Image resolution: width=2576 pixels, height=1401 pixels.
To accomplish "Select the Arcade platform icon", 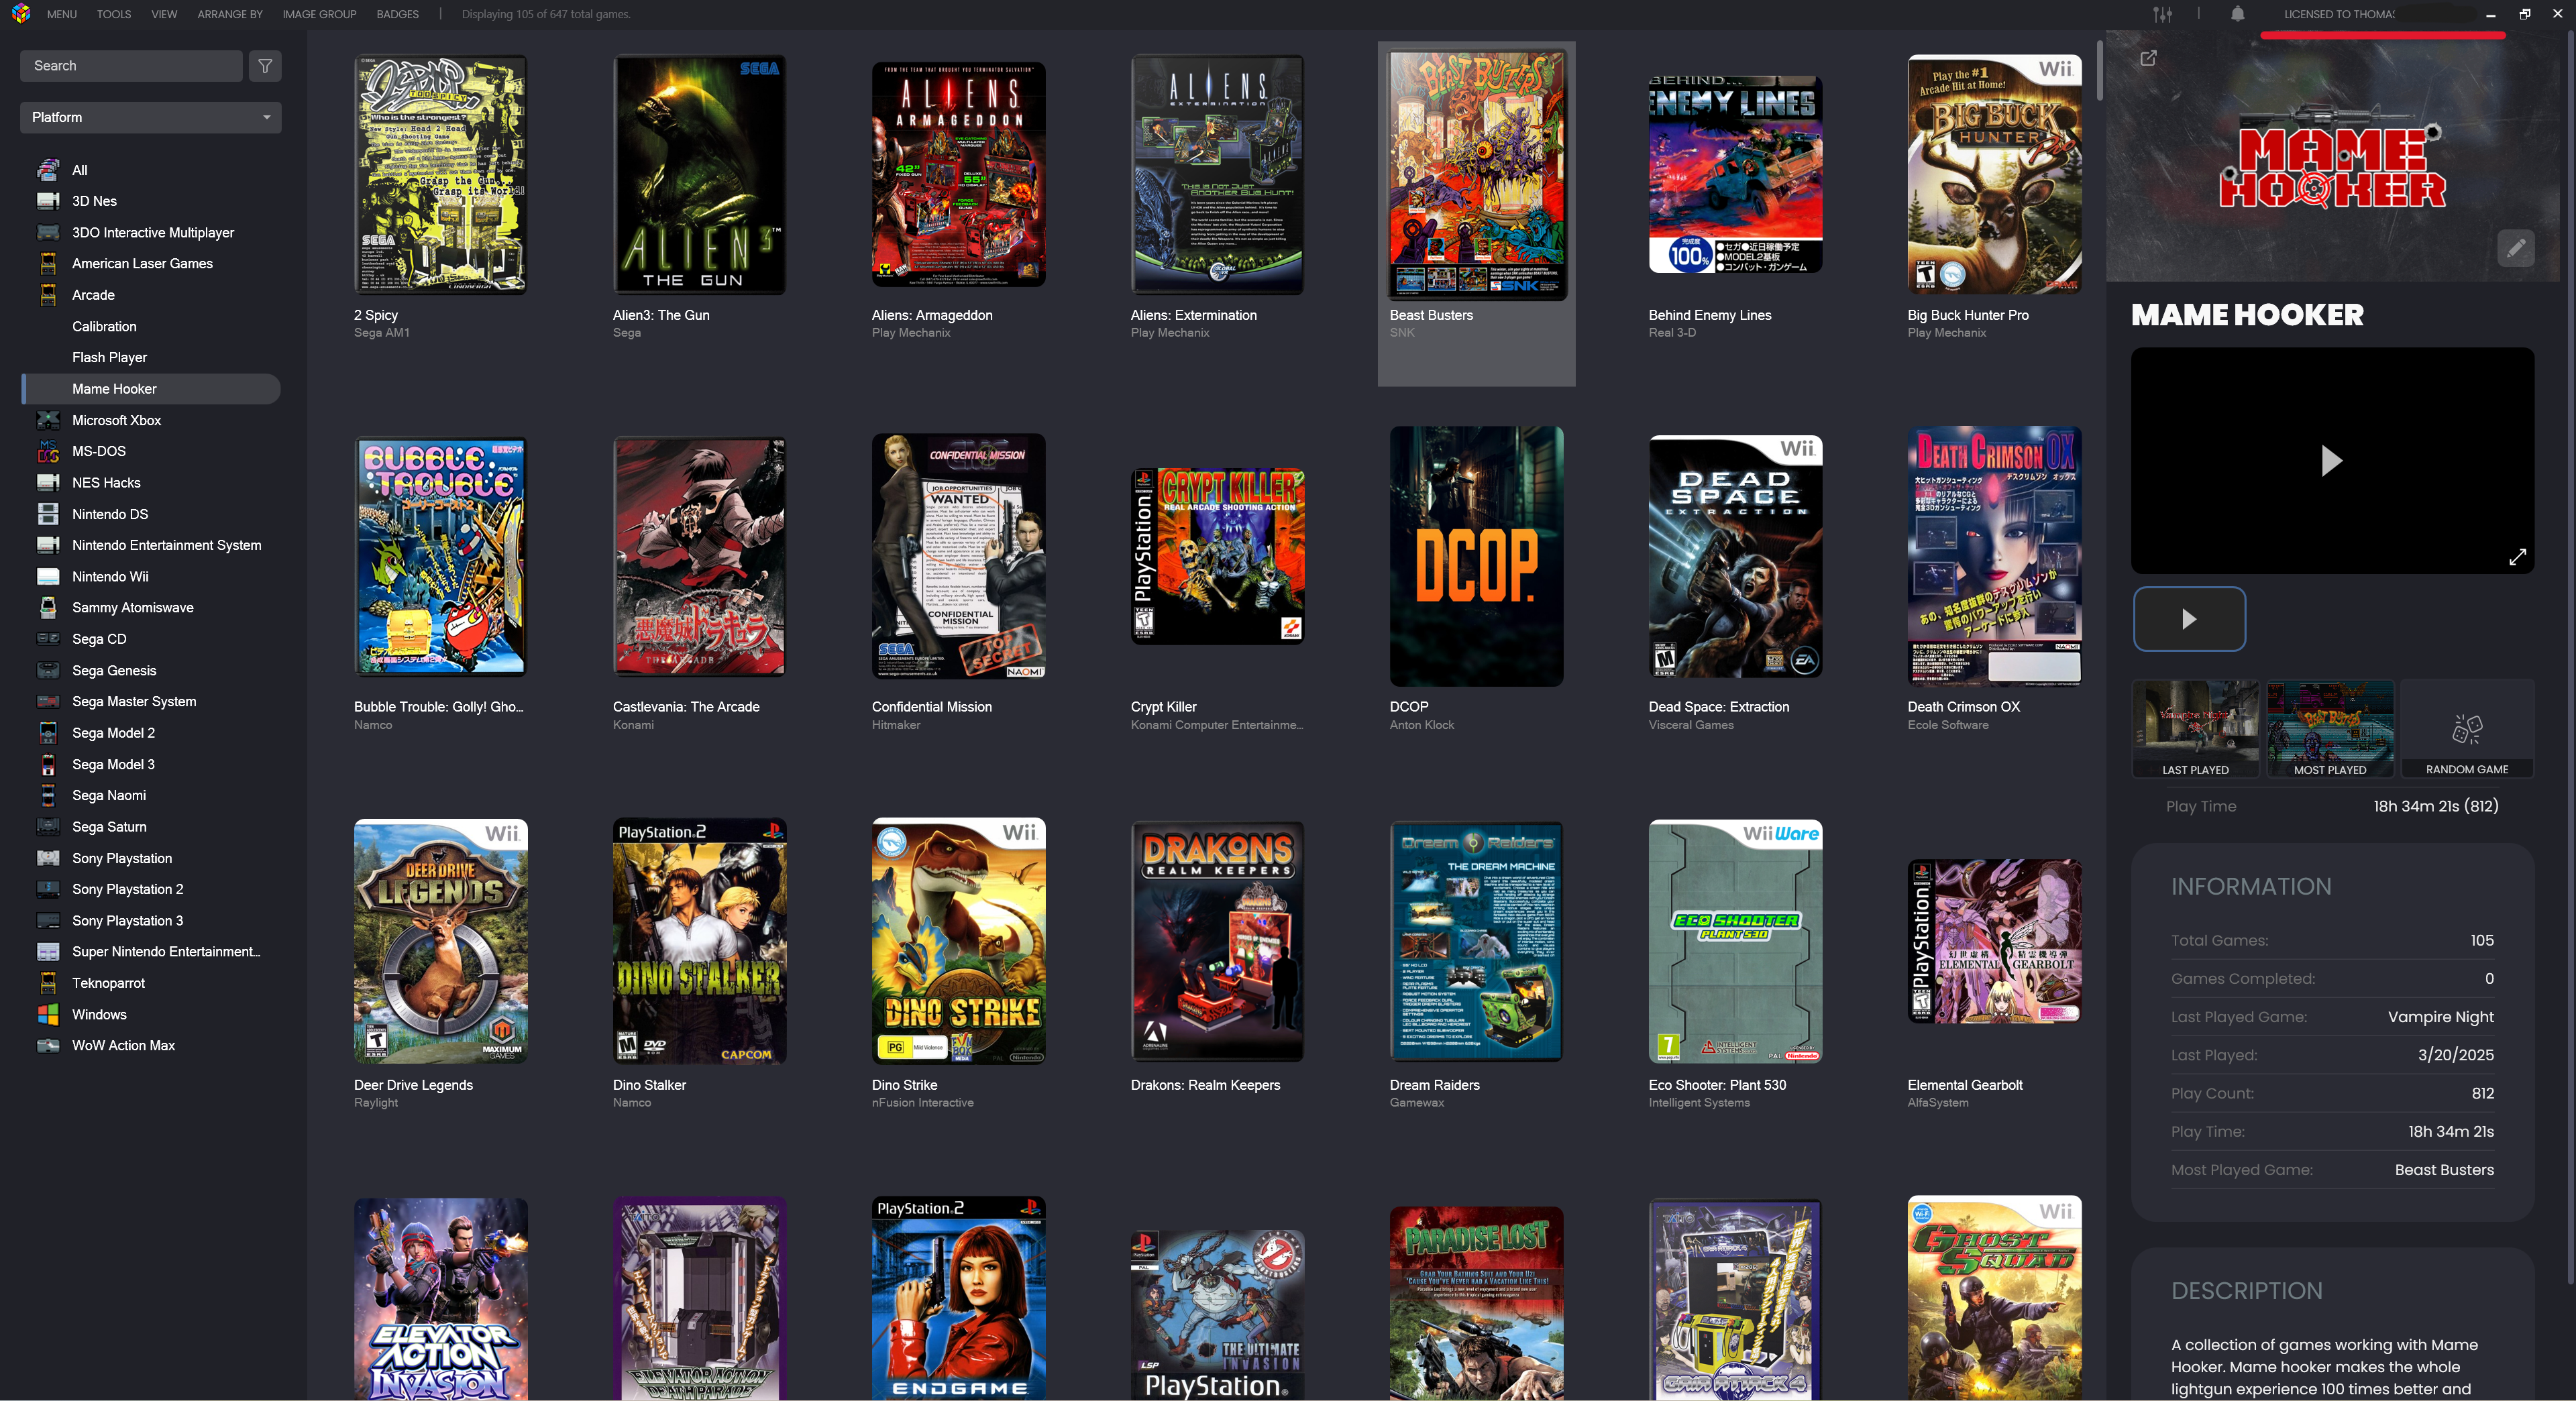I will [48, 295].
